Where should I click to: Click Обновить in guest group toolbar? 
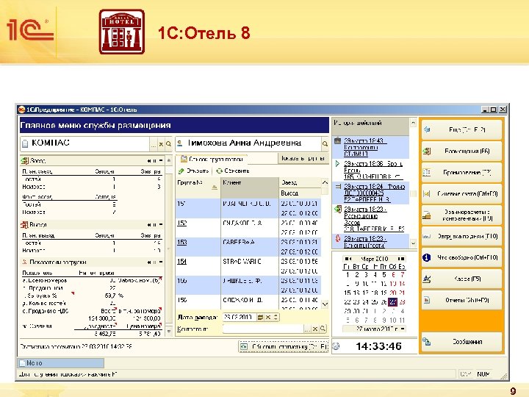pos(233,171)
